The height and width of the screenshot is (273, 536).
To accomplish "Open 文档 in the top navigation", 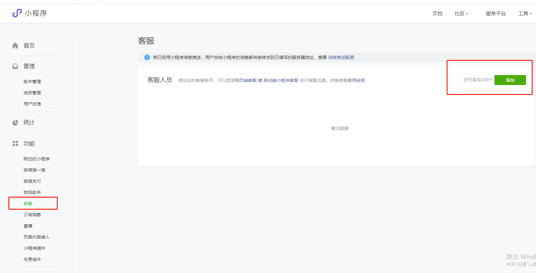I will tap(437, 14).
